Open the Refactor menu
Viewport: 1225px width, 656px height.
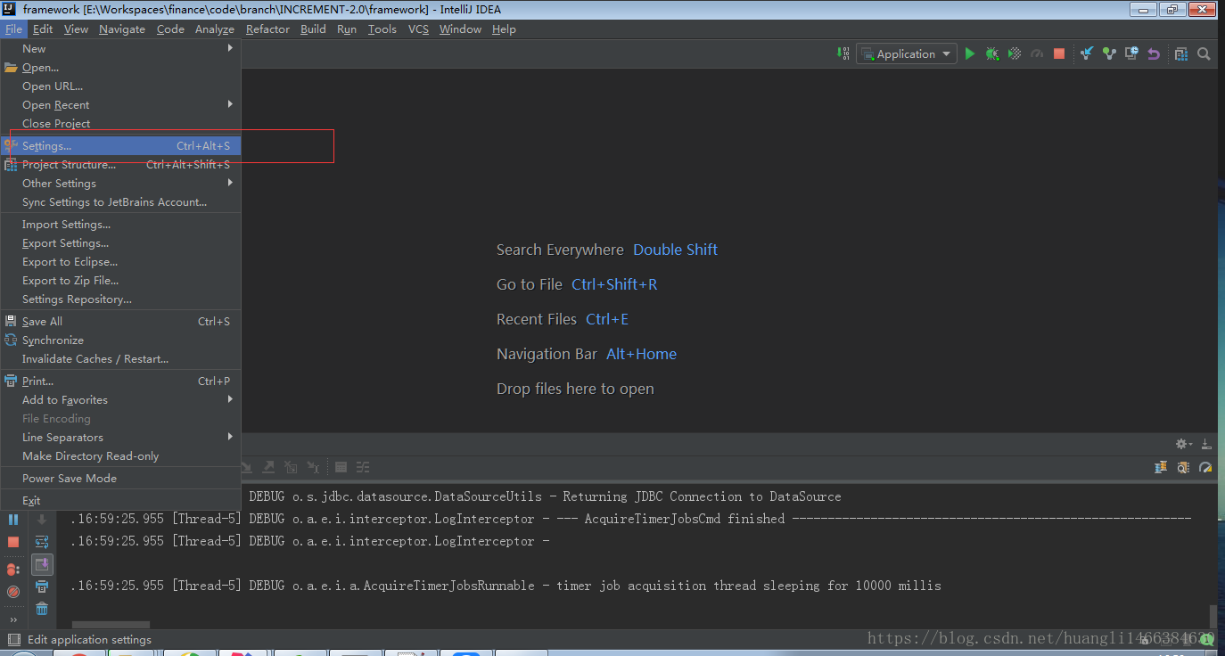pyautogui.click(x=267, y=29)
